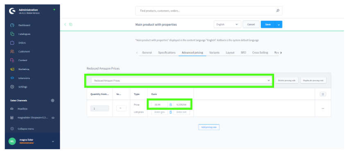This screenshot has height=152, width=347.
Task: Click the Cancel button
Action: pos(251,24)
